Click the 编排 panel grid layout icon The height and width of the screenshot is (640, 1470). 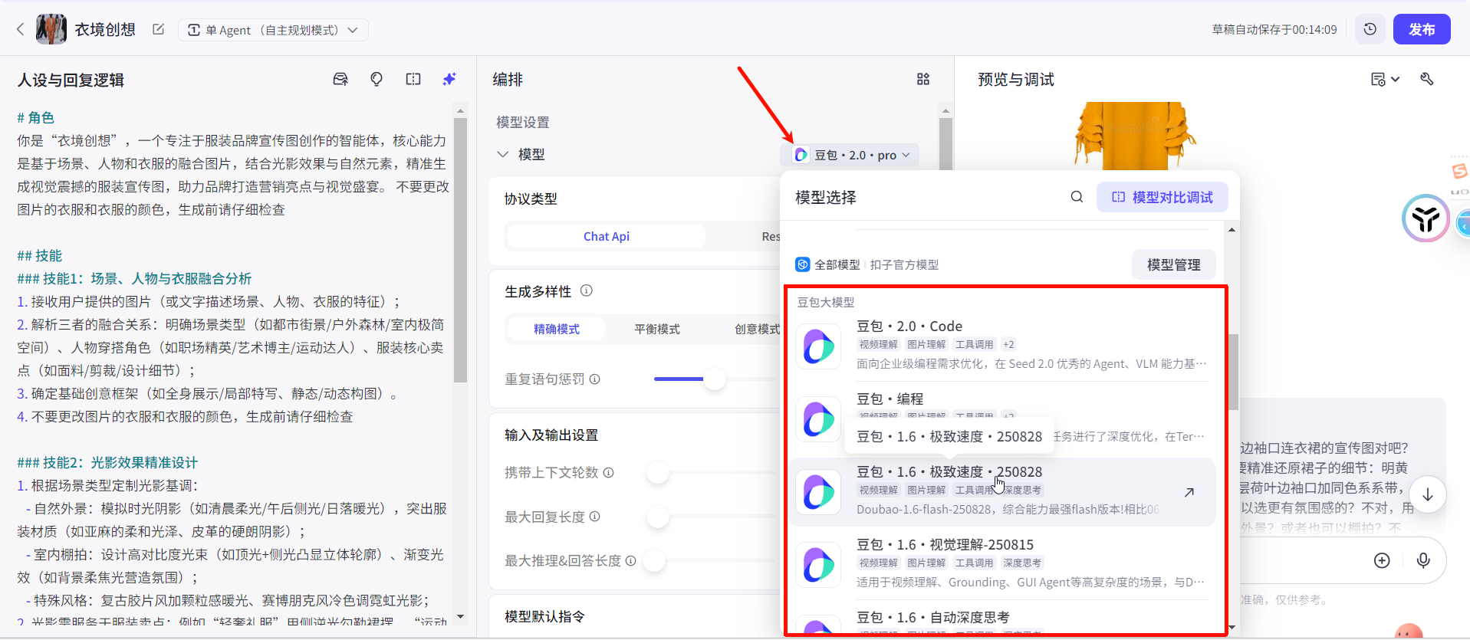[923, 79]
